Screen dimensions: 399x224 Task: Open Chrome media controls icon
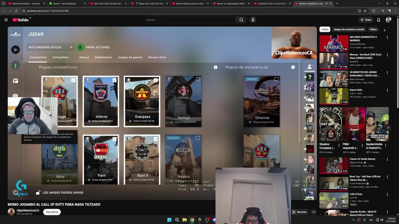tap(383, 11)
